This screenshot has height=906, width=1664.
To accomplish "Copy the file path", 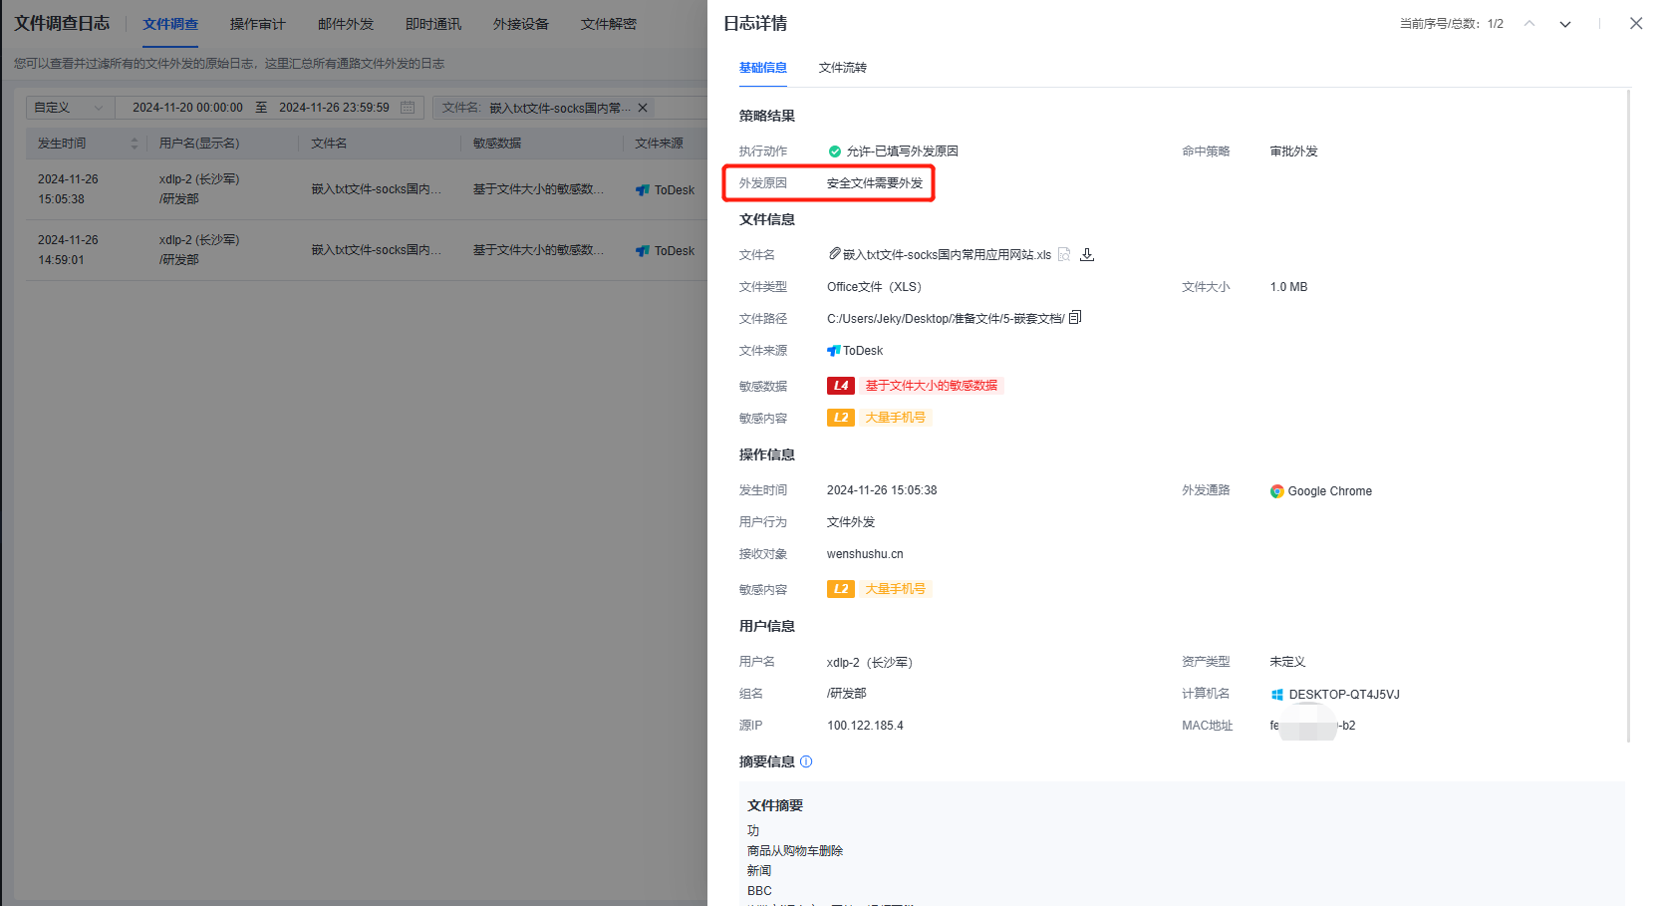I will (x=1075, y=318).
